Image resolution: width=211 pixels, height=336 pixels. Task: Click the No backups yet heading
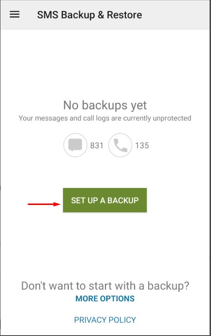[105, 105]
